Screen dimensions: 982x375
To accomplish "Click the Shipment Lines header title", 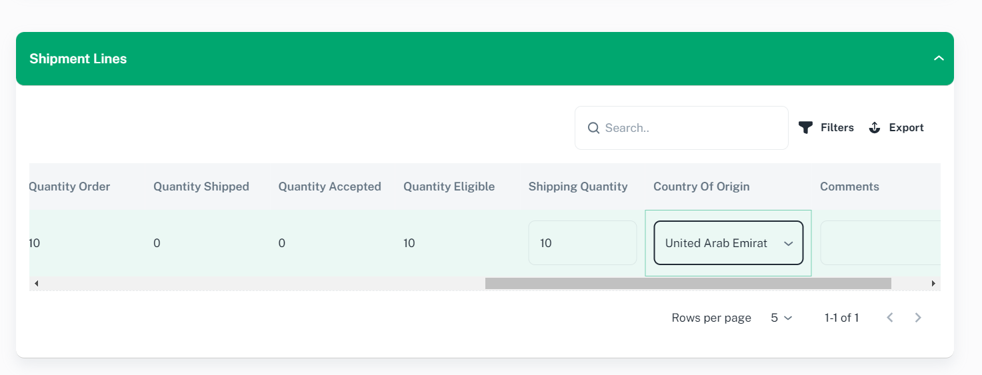I will (x=78, y=59).
